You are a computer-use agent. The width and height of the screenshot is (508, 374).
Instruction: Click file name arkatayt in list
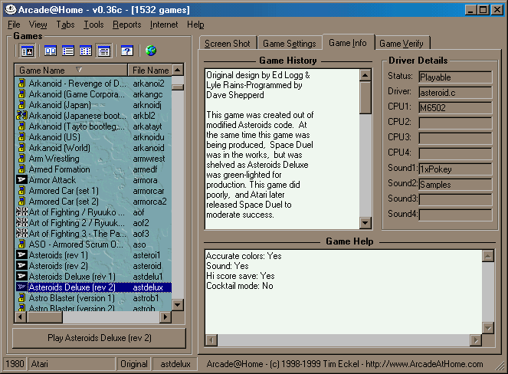pos(147,126)
